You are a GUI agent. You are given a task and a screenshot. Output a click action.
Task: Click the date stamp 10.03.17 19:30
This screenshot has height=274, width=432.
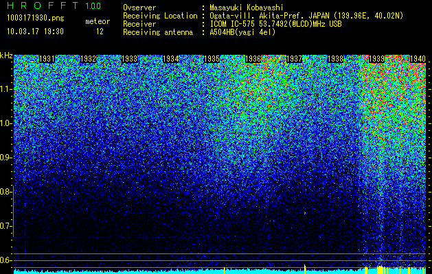point(35,32)
